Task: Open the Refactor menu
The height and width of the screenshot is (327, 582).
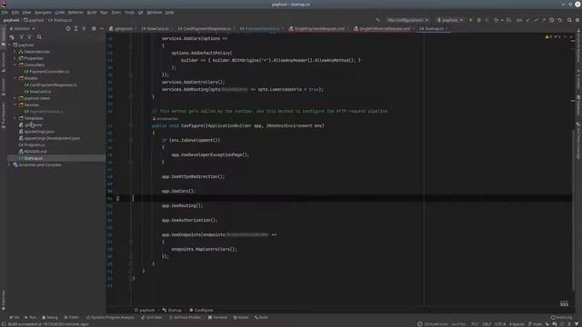Action: [x=75, y=12]
